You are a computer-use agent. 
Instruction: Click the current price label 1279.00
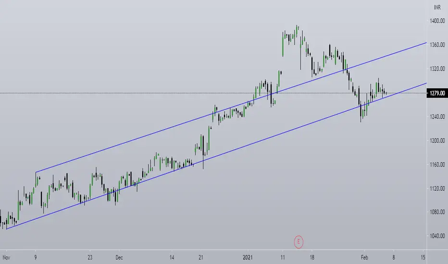(437, 93)
